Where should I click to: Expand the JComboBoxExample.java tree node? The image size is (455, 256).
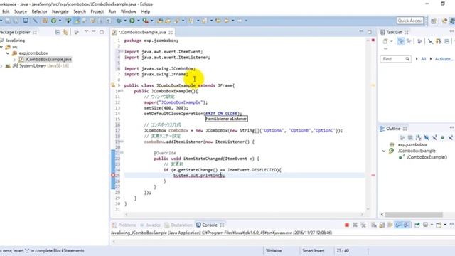pos(14,60)
